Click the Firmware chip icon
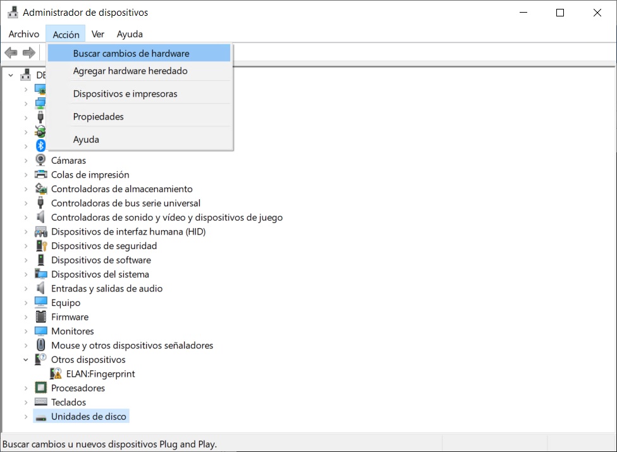This screenshot has height=452, width=617. point(41,317)
